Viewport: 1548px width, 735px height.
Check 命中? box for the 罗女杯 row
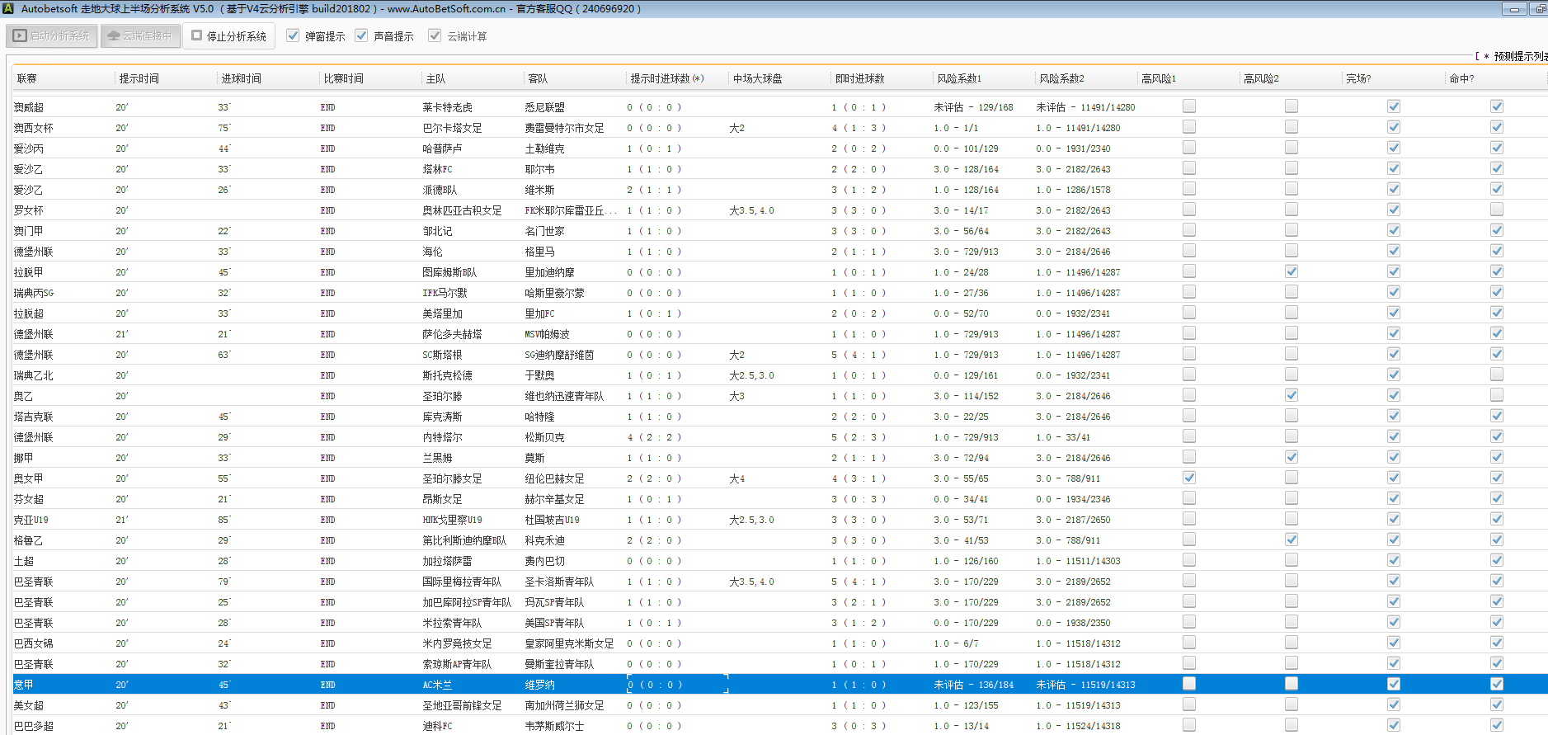pyautogui.click(x=1496, y=210)
